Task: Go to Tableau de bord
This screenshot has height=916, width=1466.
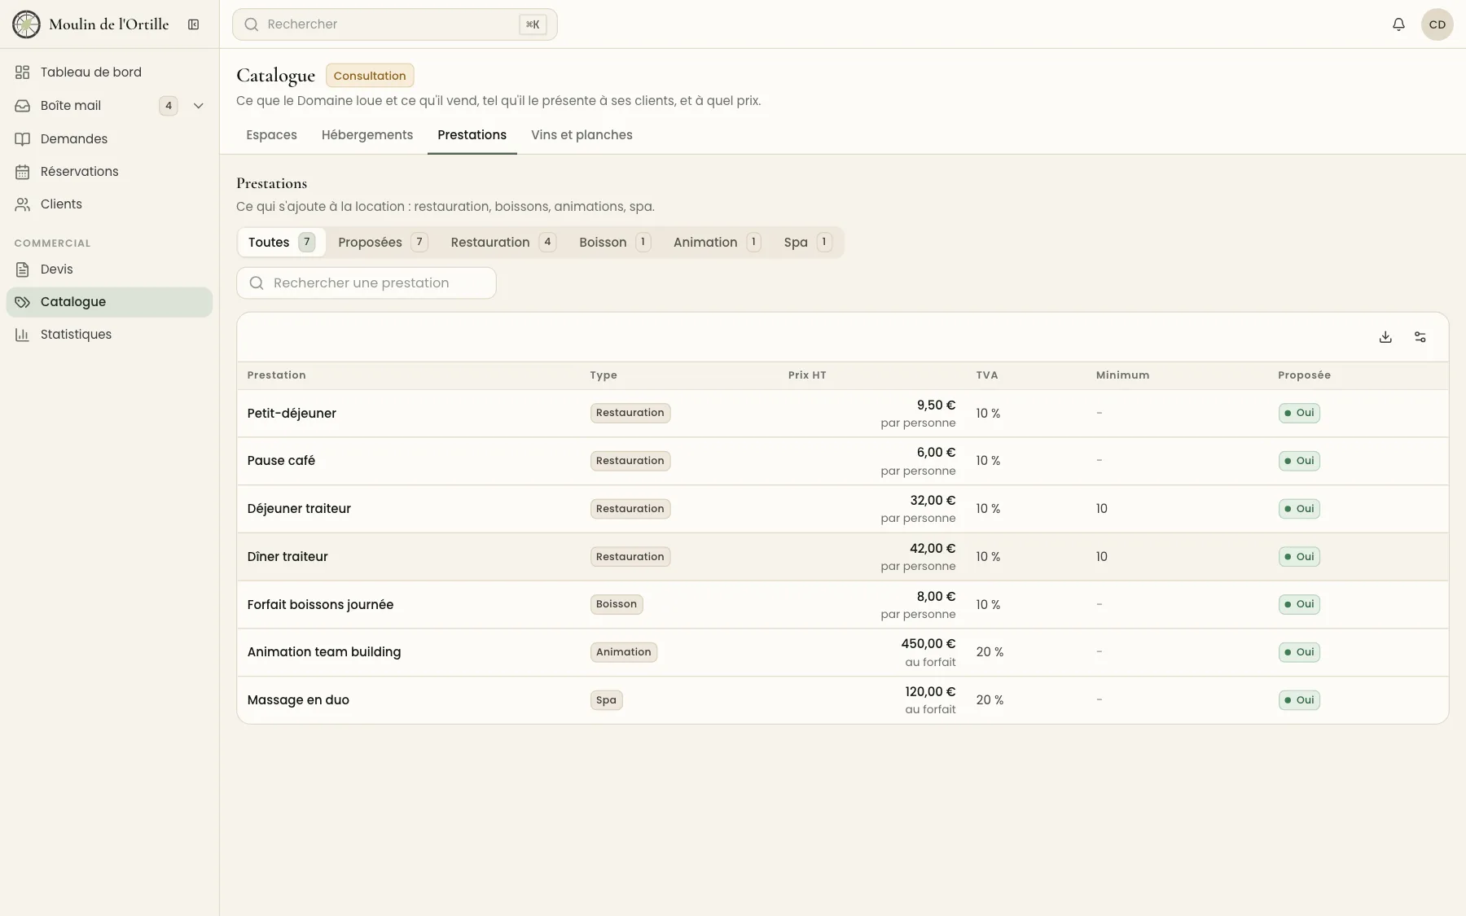Action: [109, 72]
